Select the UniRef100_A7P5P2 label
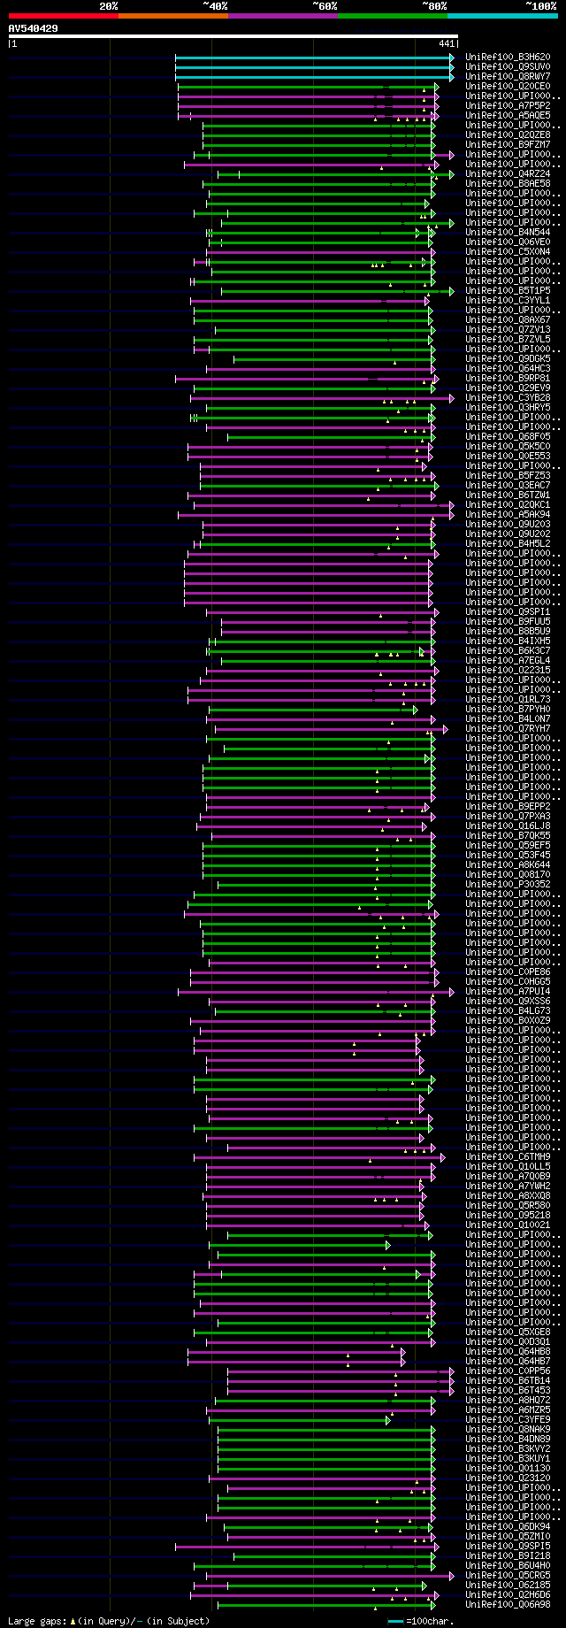 coord(508,106)
